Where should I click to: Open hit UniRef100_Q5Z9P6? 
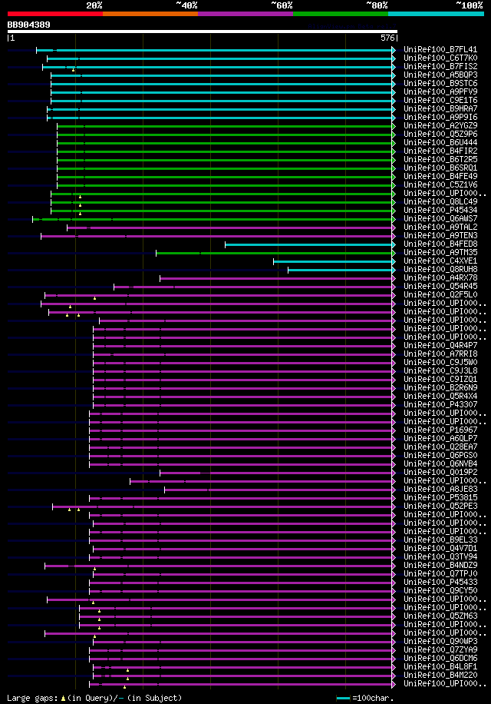440,134
